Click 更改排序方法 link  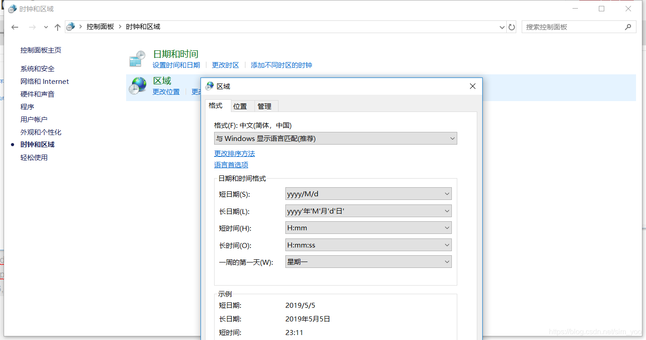pos(235,154)
